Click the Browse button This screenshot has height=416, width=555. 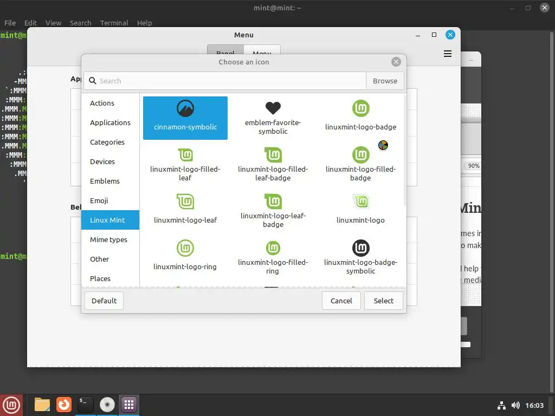[x=385, y=81]
